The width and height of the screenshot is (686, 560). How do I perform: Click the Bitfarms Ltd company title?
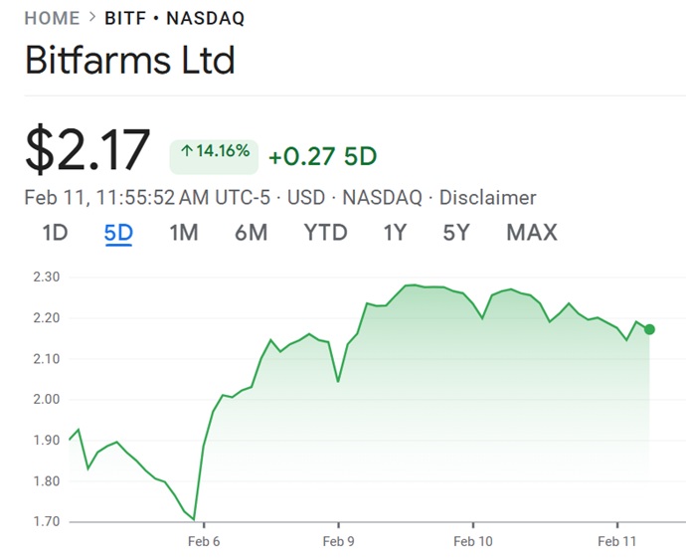point(129,61)
